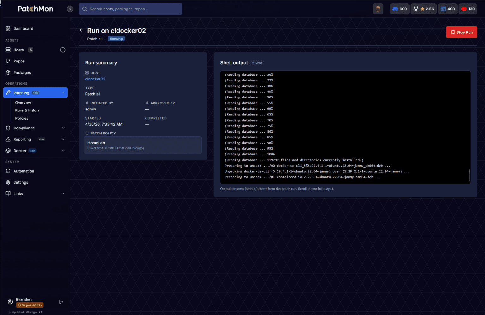Screen dimensions: 485x315
Task: Open the coffee cup donate icon
Action: [378, 9]
